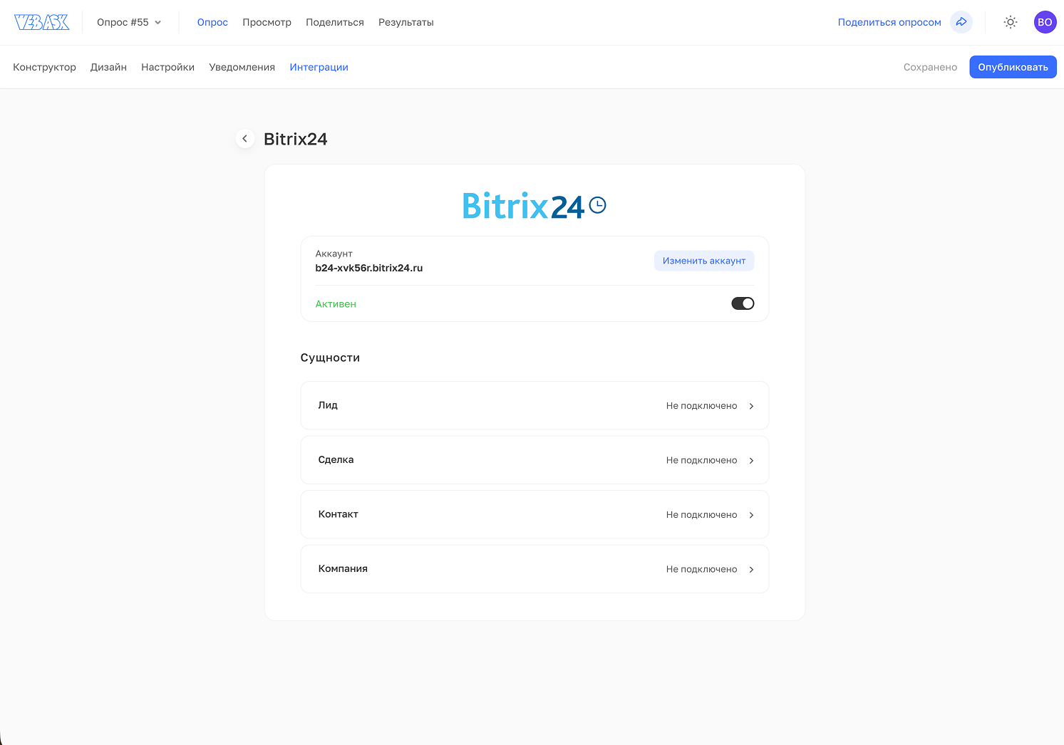
Task: Click Не подключено status in Сделка row
Action: pos(701,461)
